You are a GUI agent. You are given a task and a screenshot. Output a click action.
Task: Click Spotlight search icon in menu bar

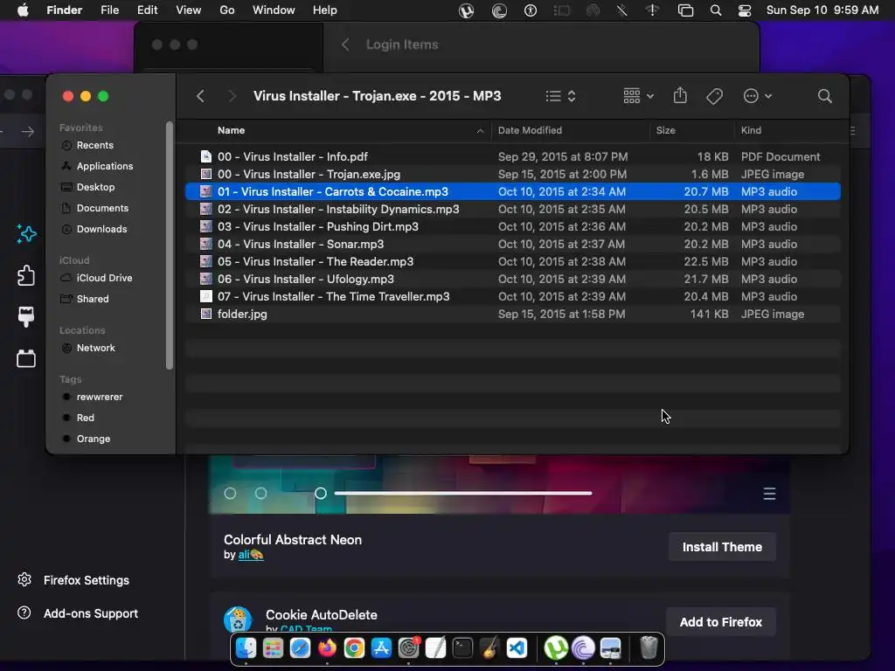[x=715, y=10]
